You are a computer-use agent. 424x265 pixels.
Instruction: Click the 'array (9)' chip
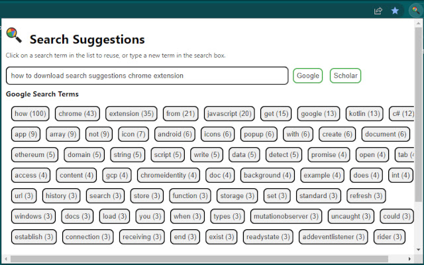pyautogui.click(x=63, y=134)
